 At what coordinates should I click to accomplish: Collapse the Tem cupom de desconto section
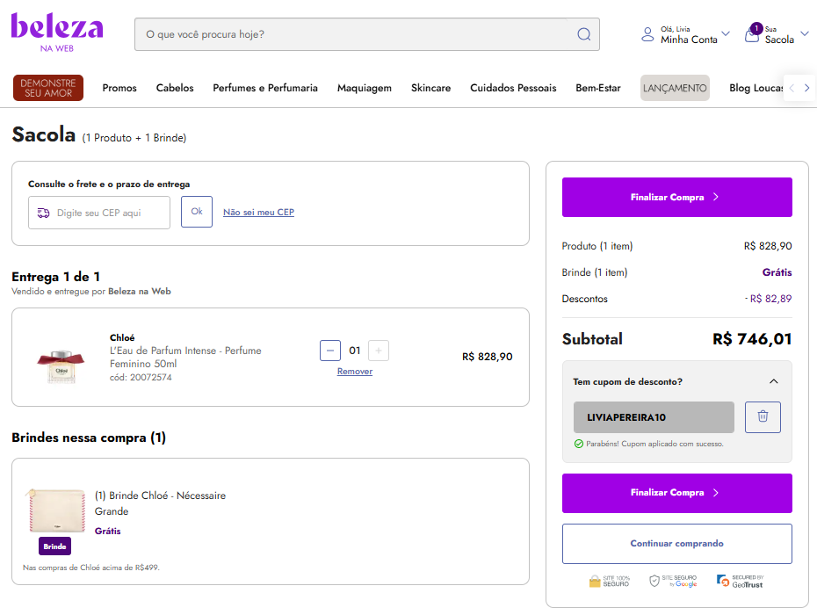pyautogui.click(x=774, y=381)
